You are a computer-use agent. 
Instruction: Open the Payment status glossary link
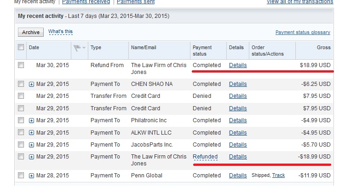tap(303, 32)
